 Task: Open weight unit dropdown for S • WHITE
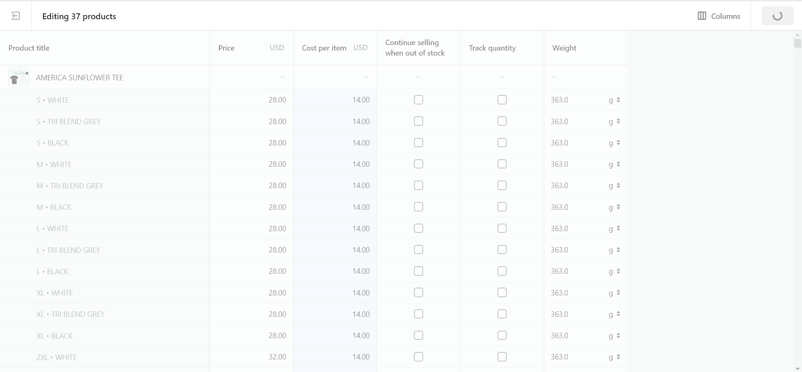(614, 100)
